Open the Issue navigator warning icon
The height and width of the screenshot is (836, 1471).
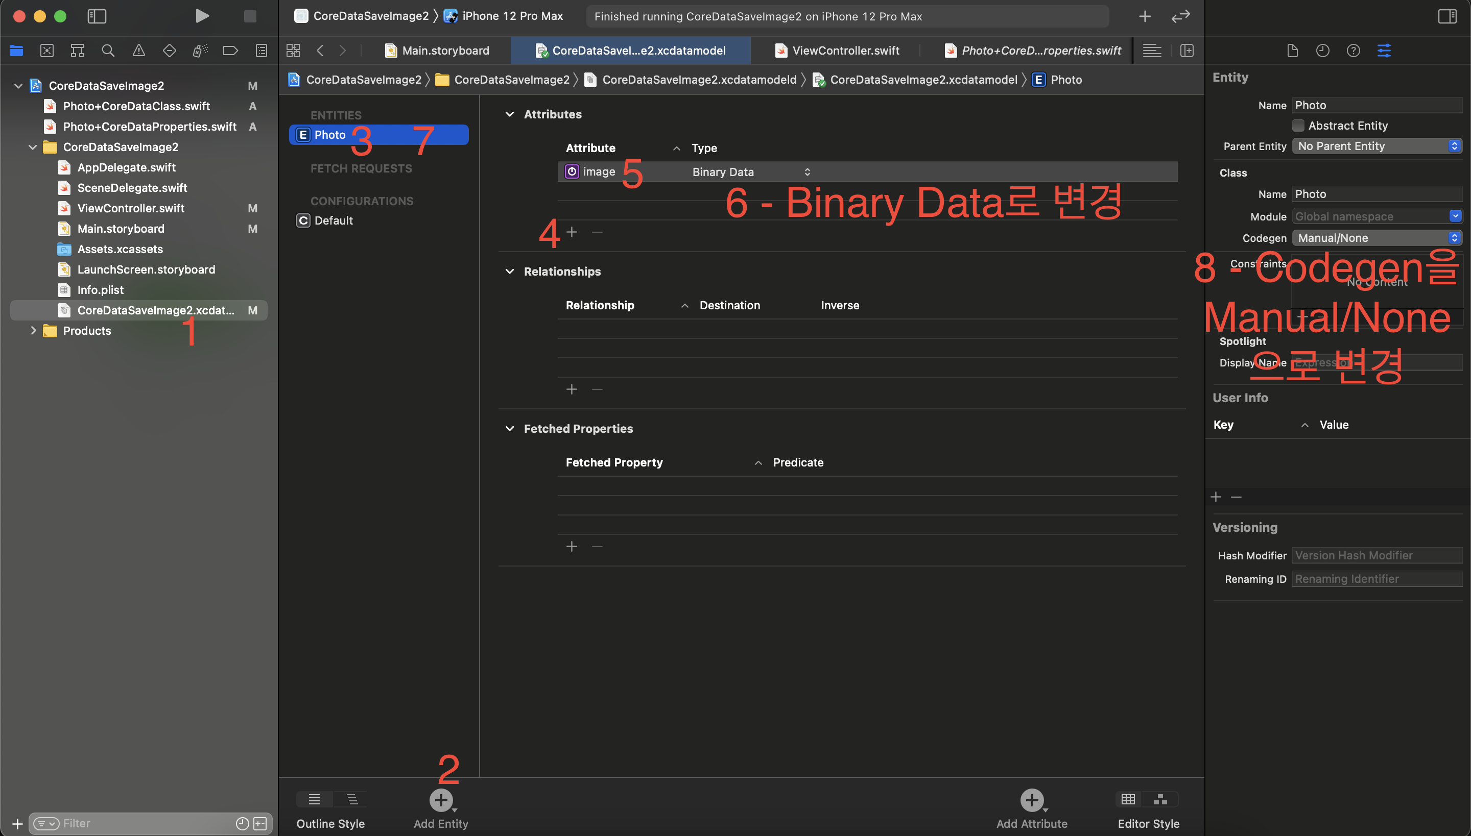click(x=138, y=51)
